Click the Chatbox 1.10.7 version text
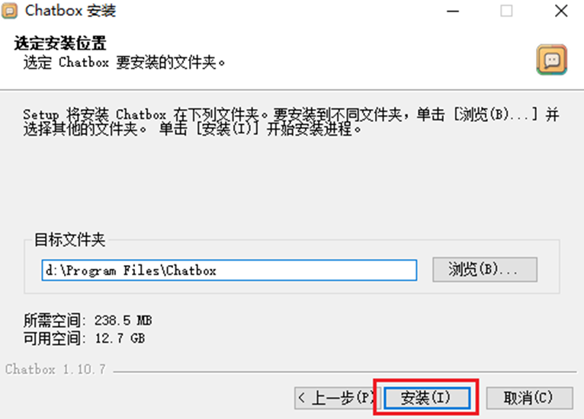This screenshot has height=419, width=584. point(56,369)
